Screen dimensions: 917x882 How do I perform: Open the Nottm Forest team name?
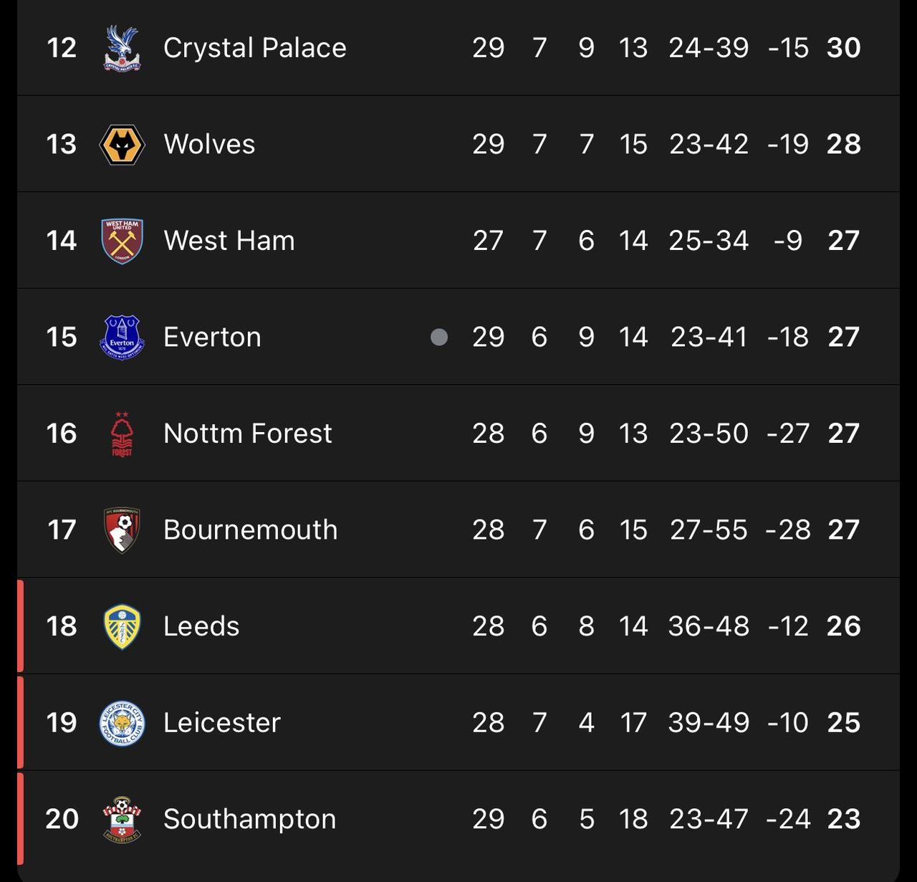coord(248,433)
